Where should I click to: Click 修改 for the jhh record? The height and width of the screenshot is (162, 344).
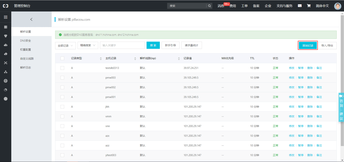click(292, 107)
